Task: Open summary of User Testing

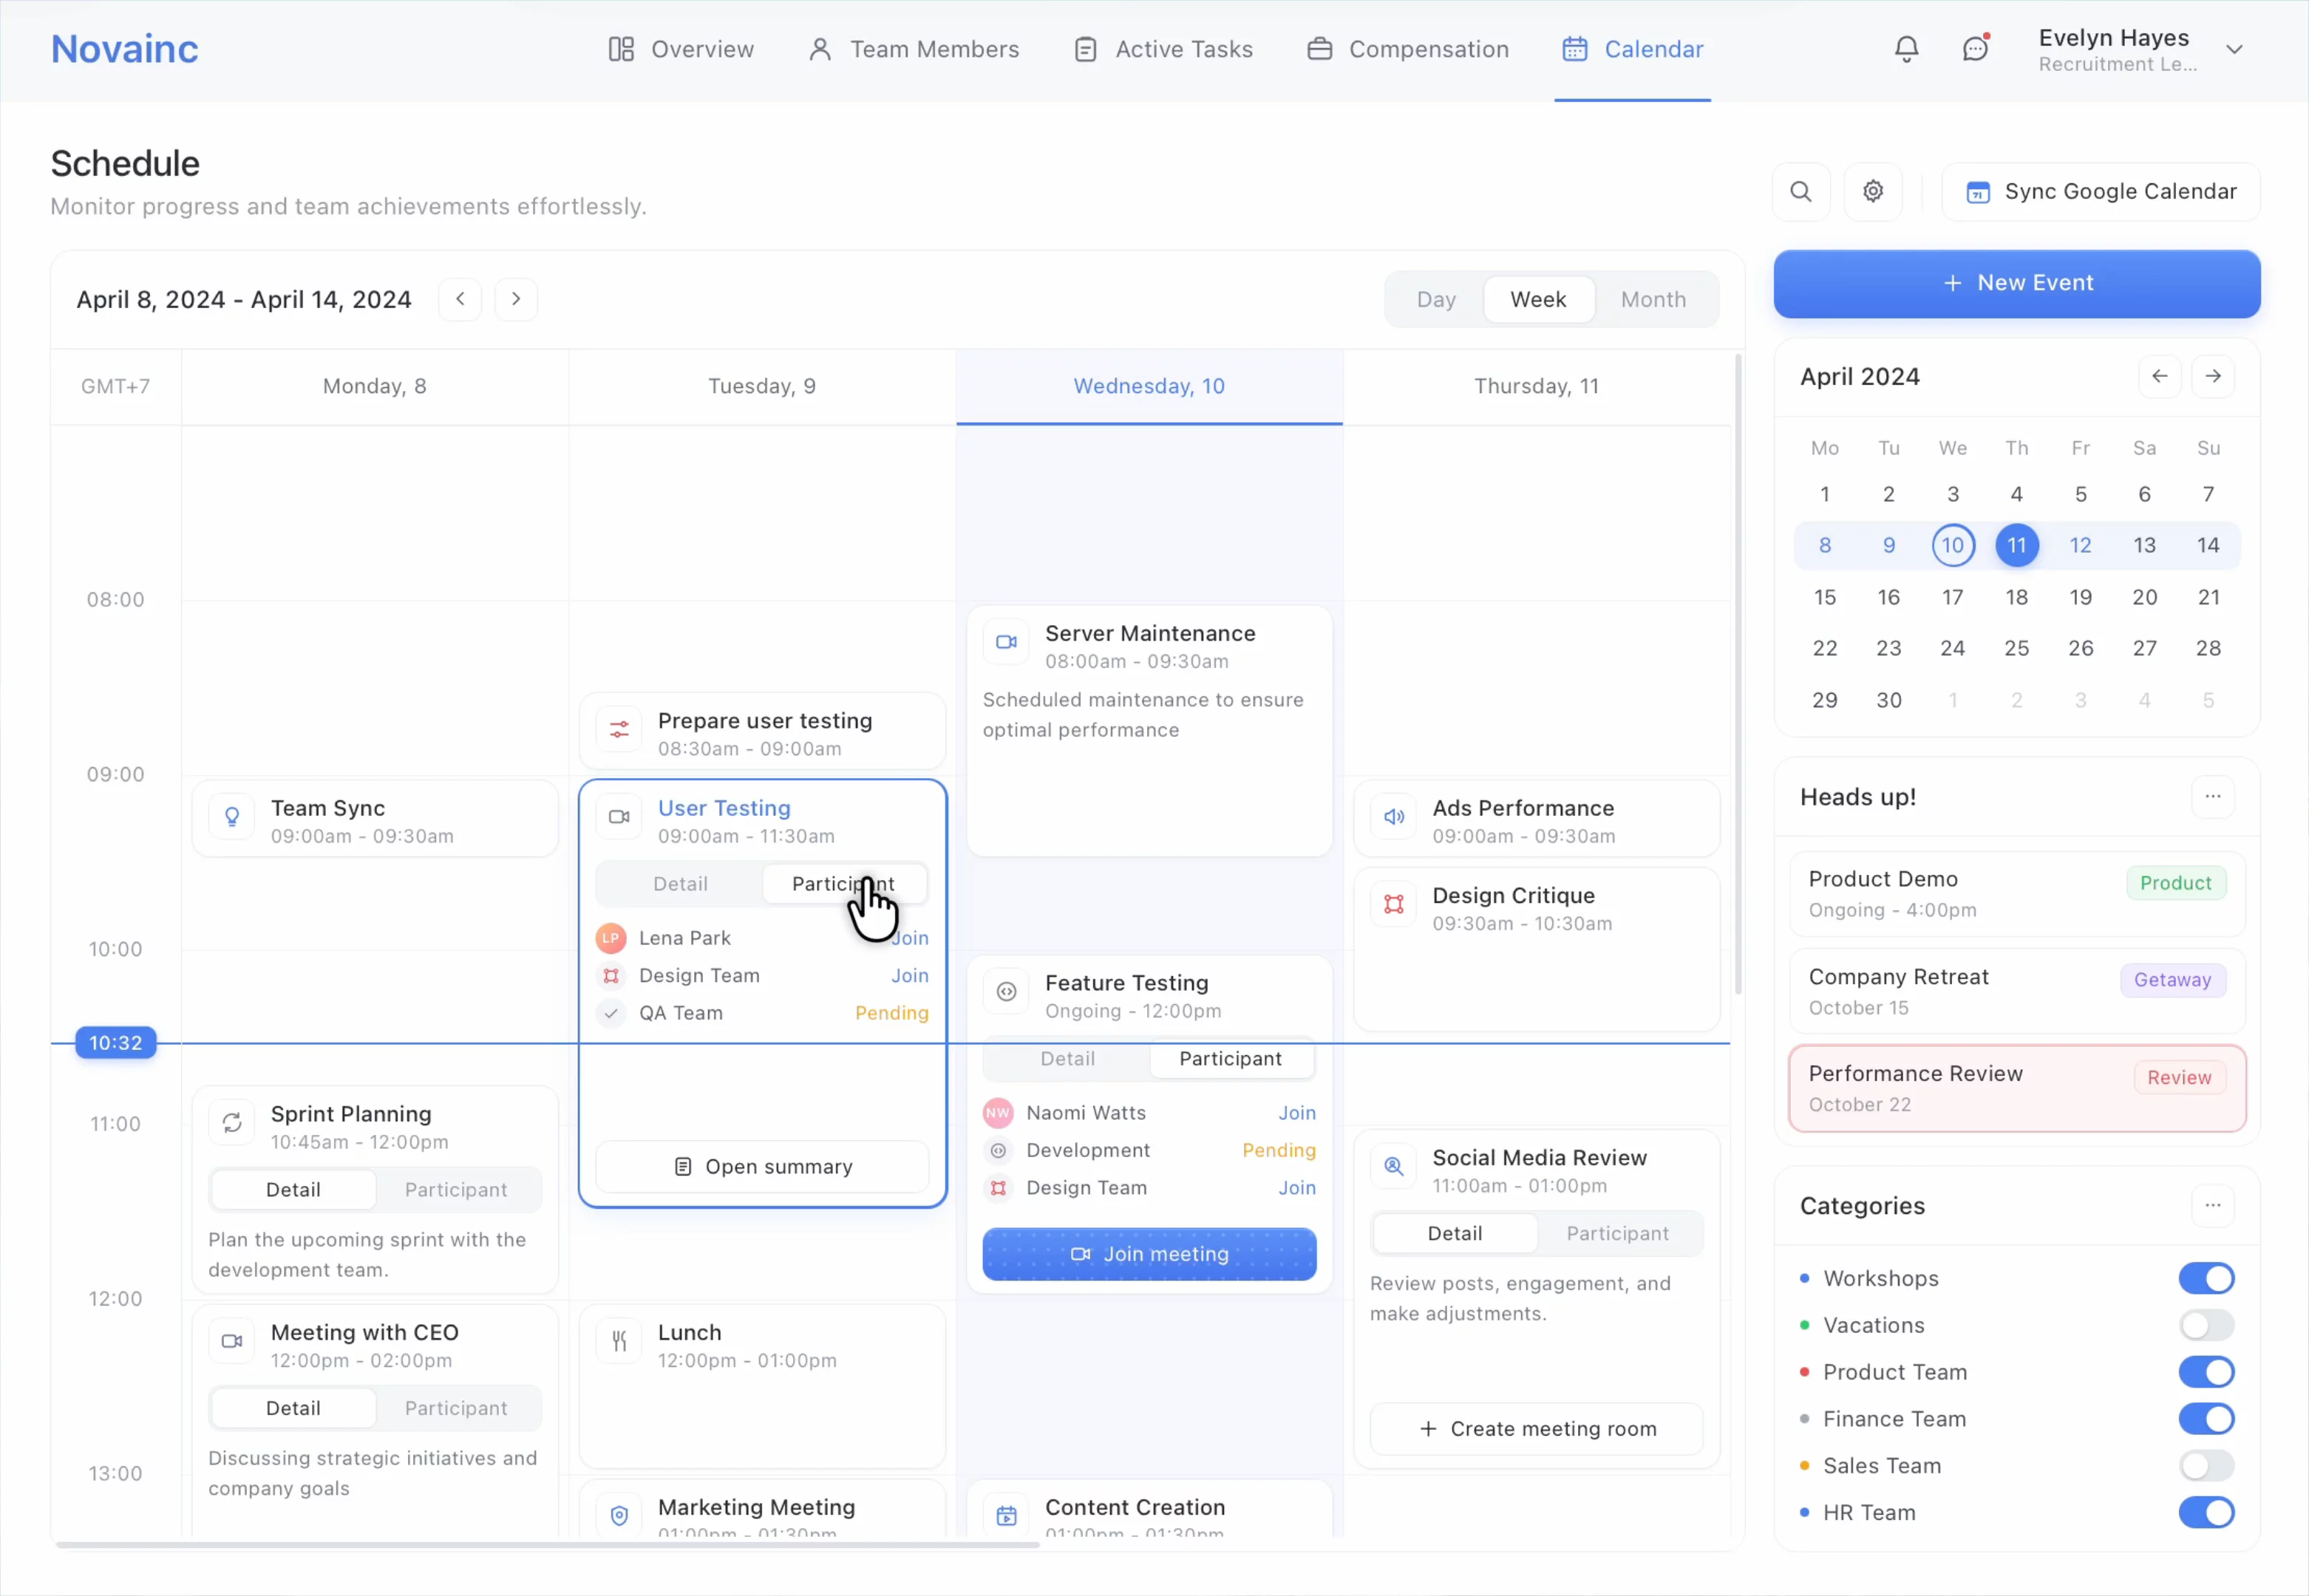Action: [x=762, y=1167]
